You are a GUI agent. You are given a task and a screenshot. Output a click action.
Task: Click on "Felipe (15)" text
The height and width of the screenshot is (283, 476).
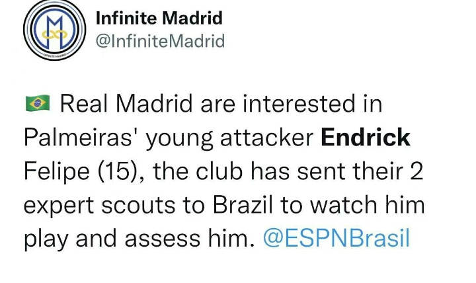click(x=79, y=171)
